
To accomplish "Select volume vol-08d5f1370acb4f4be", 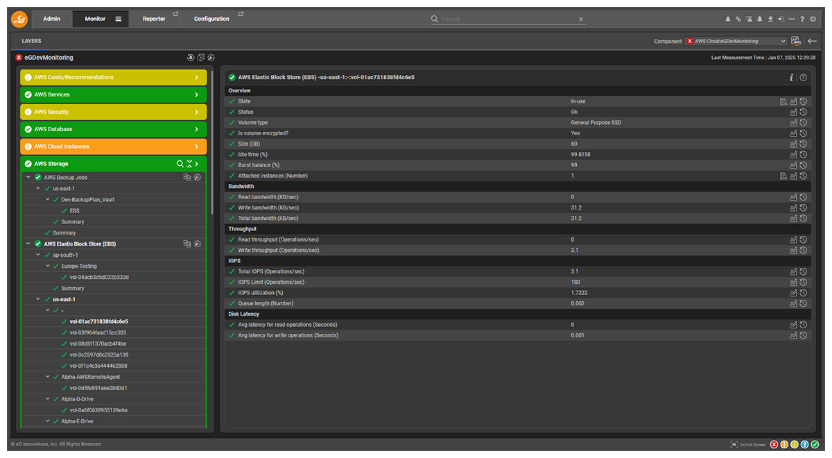I will click(x=98, y=343).
